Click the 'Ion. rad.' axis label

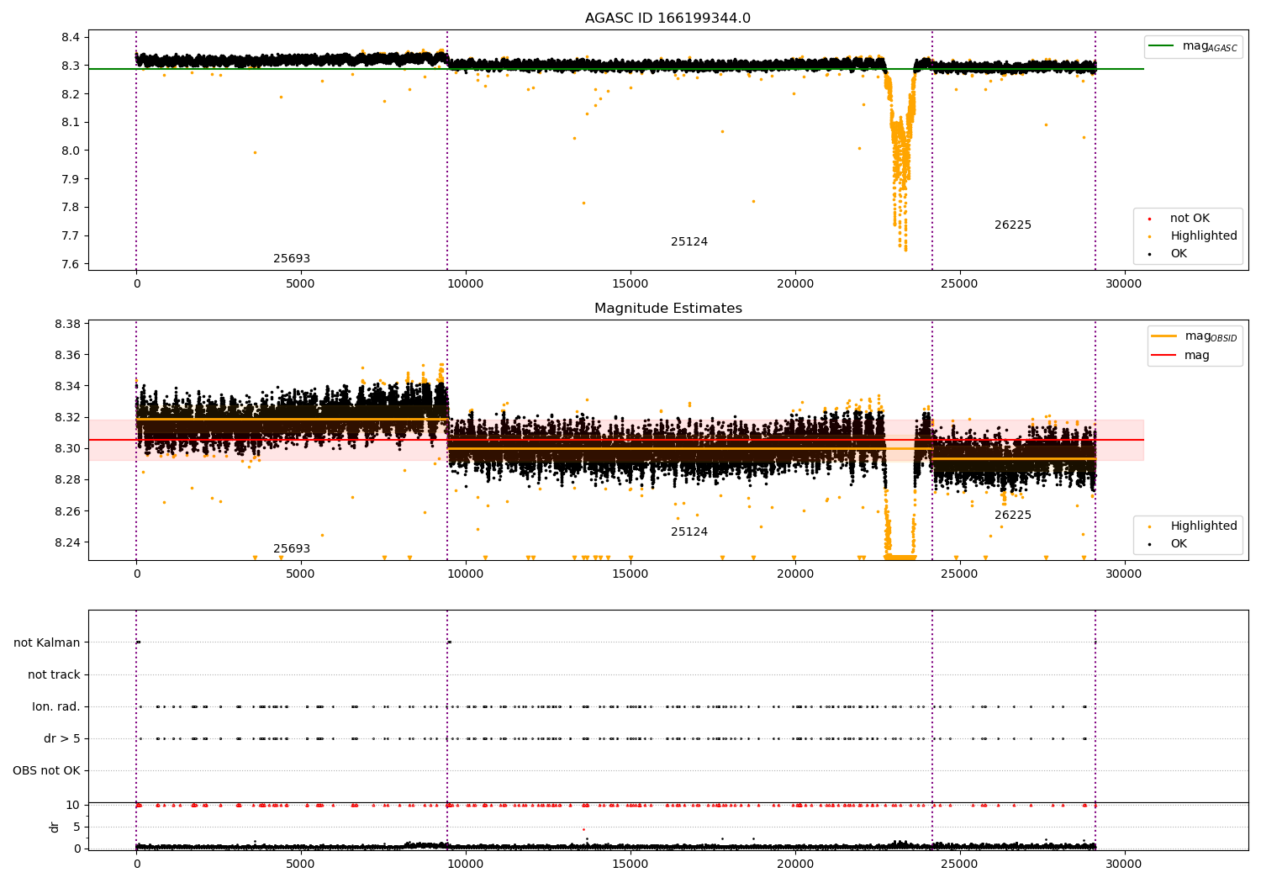coord(56,706)
